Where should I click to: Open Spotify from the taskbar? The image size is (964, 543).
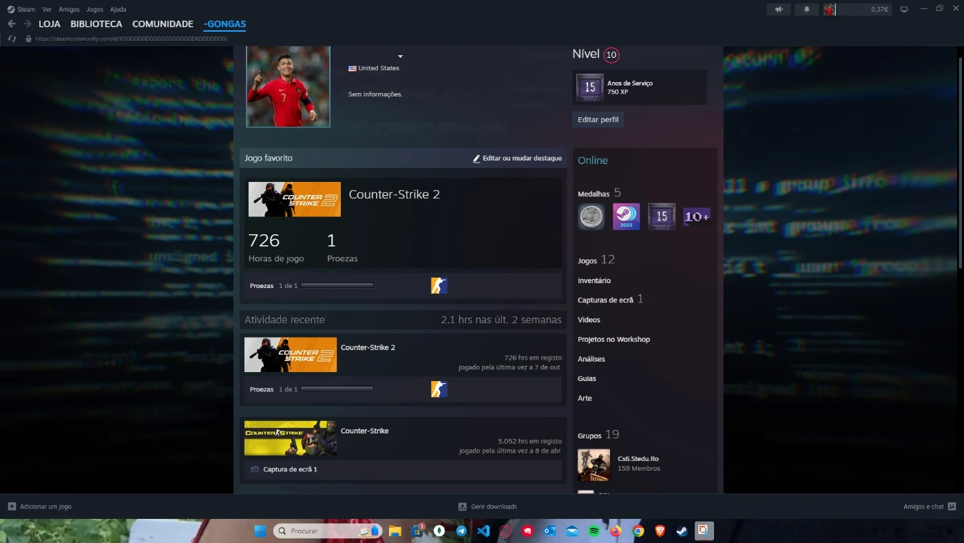[594, 531]
